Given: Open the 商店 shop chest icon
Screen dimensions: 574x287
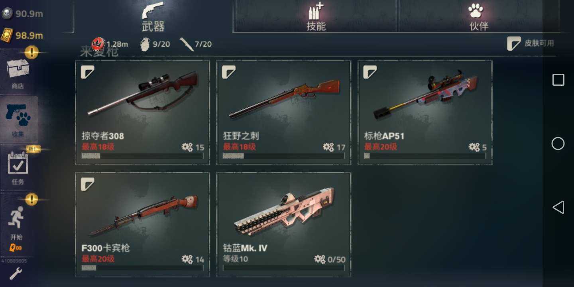Looking at the screenshot, I should pos(18,69).
